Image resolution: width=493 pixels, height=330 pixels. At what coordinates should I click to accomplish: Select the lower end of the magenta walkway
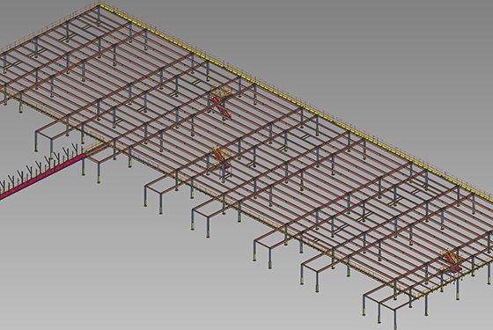(x=4, y=194)
